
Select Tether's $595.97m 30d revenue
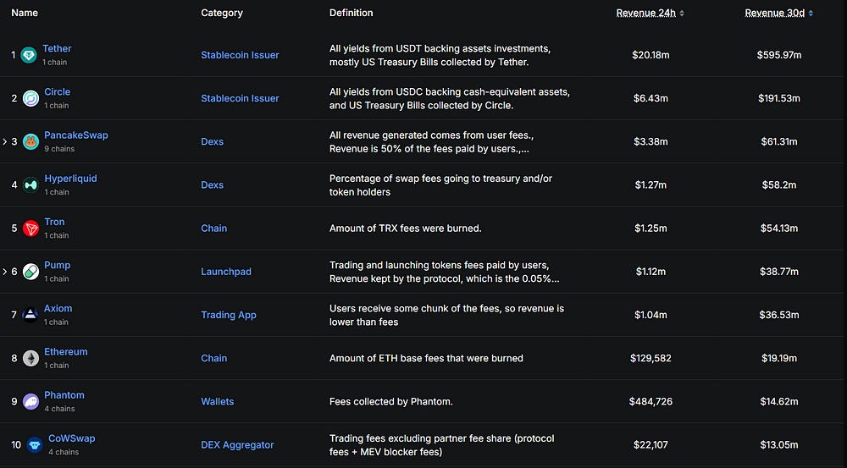tap(779, 55)
